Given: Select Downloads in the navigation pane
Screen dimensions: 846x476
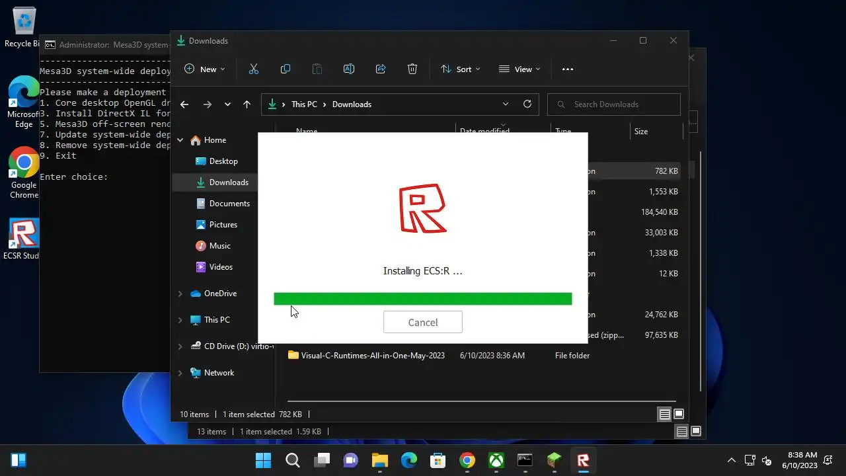Looking at the screenshot, I should pos(229,182).
